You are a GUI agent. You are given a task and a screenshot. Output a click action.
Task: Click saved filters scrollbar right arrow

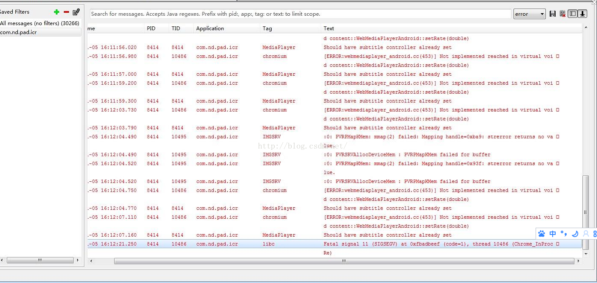(x=78, y=260)
